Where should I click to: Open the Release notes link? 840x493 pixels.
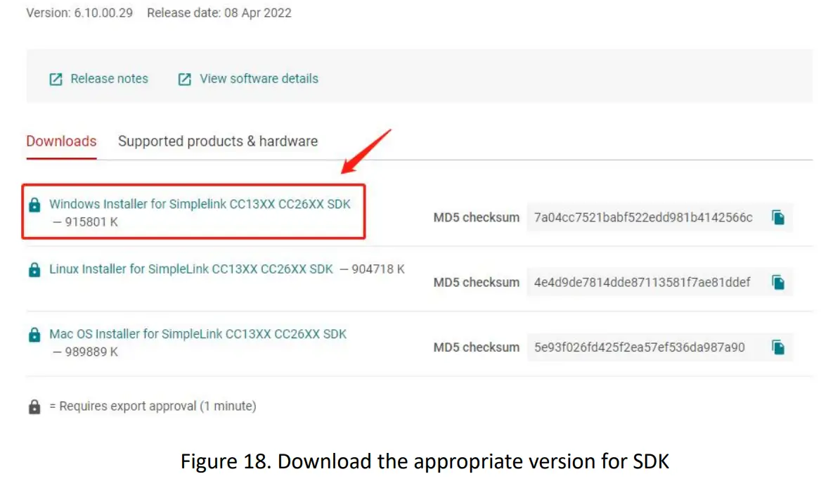click(x=109, y=79)
